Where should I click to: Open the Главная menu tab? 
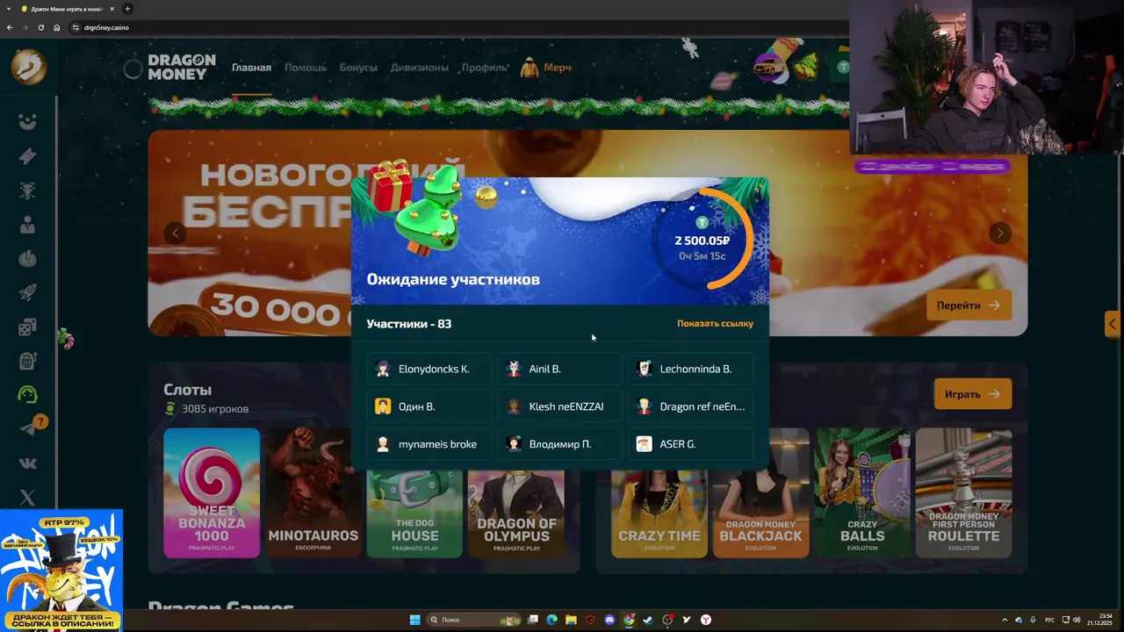tap(251, 68)
